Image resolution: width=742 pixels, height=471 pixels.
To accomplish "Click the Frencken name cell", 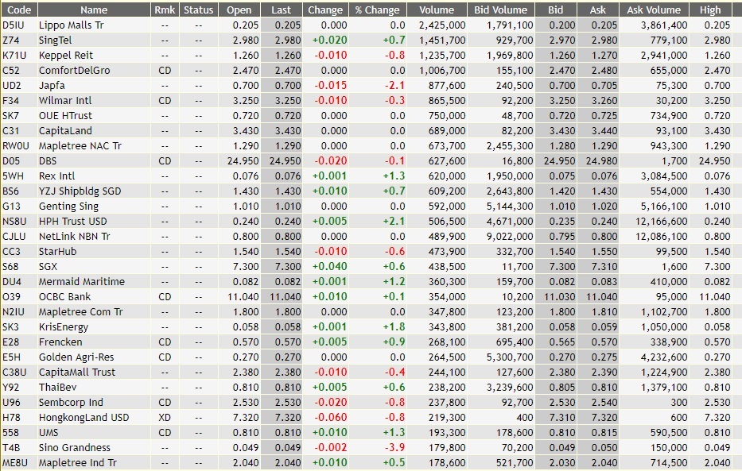I will [x=60, y=342].
